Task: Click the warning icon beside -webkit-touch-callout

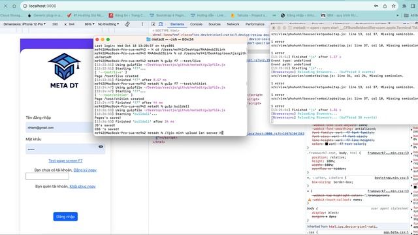Action: coord(310,200)
